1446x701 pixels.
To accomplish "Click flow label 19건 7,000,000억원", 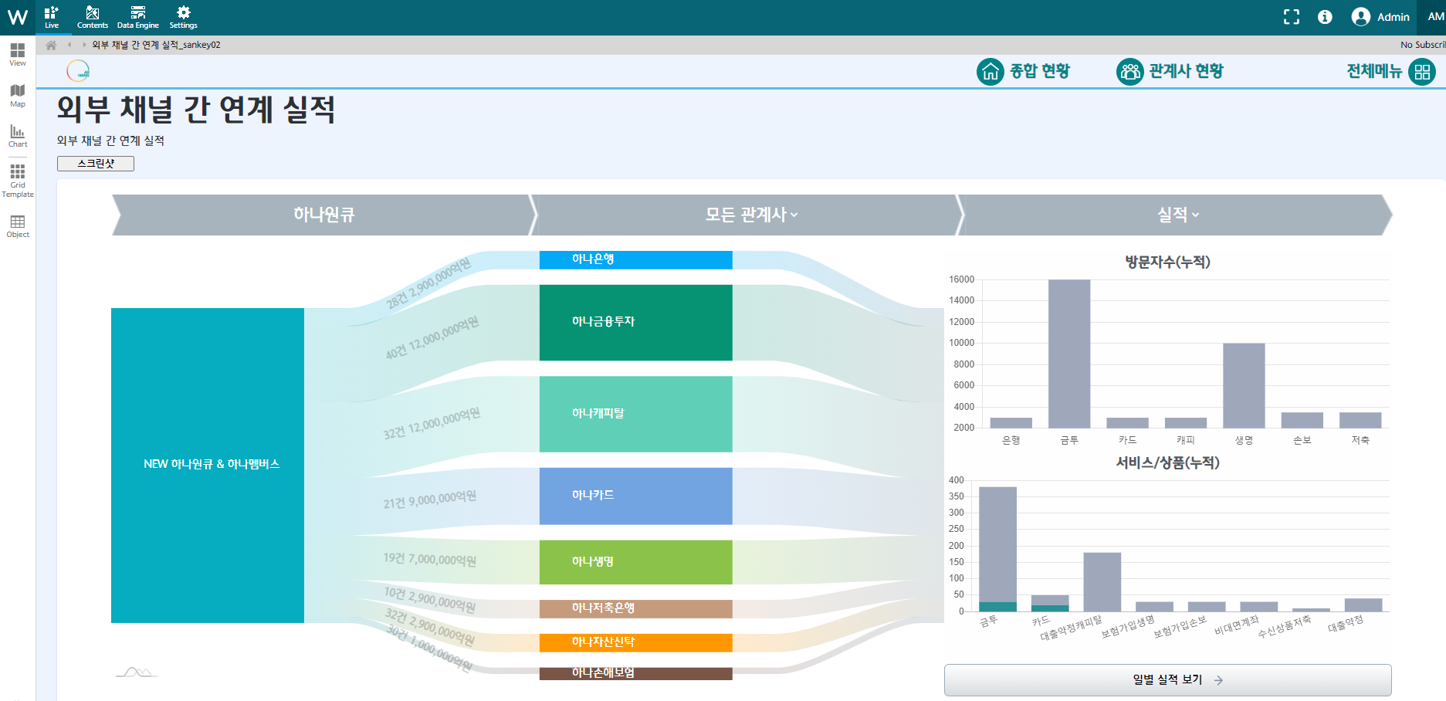I will coord(430,559).
